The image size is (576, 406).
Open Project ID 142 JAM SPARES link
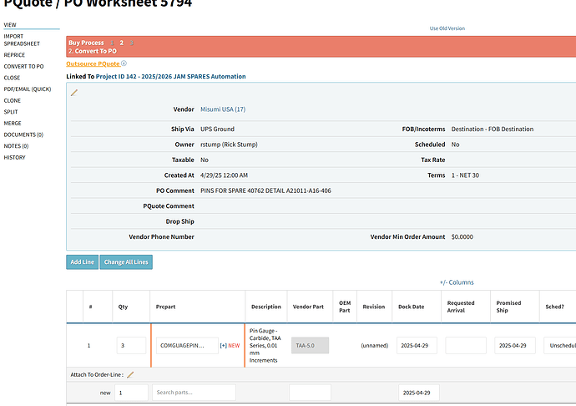point(171,77)
